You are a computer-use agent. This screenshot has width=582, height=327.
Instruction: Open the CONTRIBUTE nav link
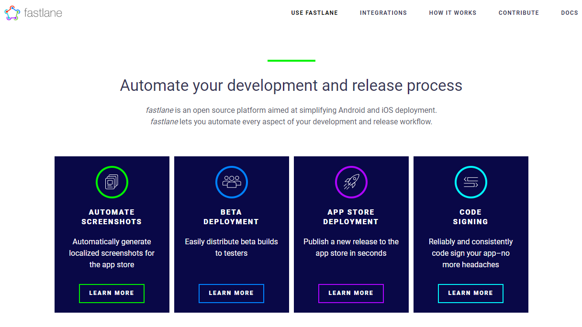click(519, 13)
